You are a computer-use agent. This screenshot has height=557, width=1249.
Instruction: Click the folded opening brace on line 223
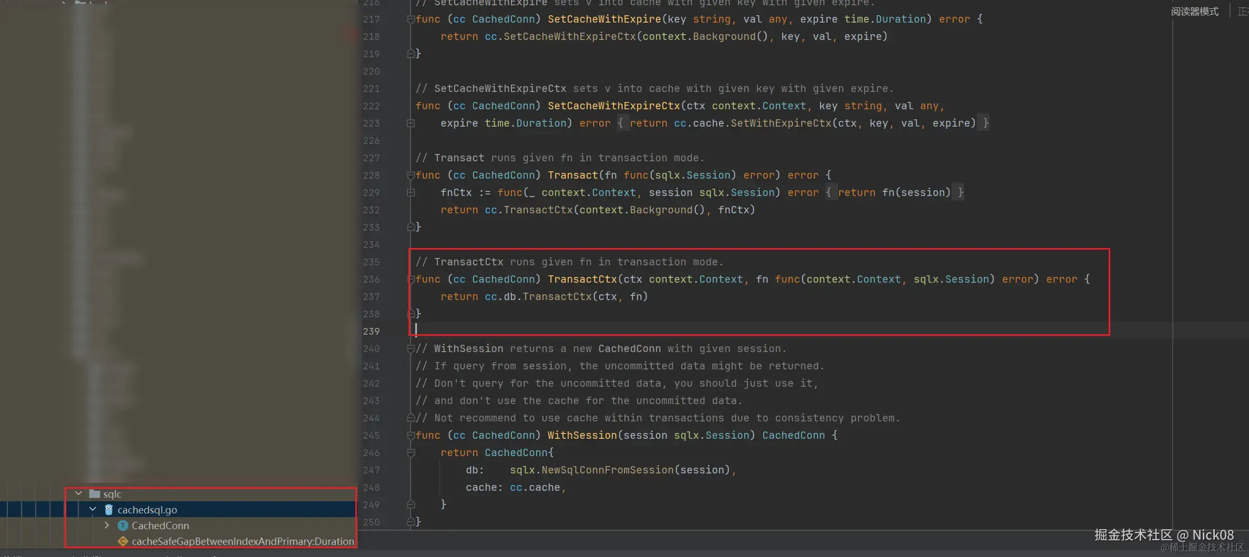pyautogui.click(x=620, y=123)
